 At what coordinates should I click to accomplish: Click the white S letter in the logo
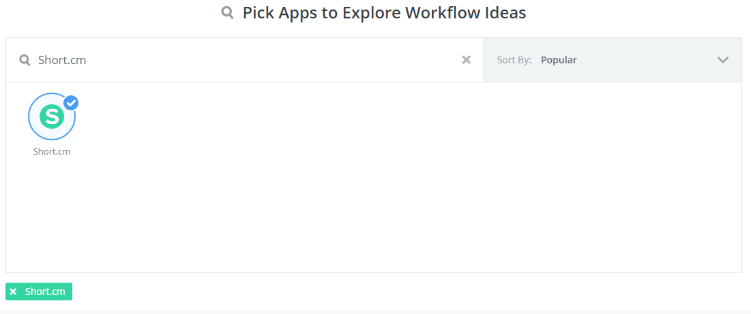(x=52, y=116)
